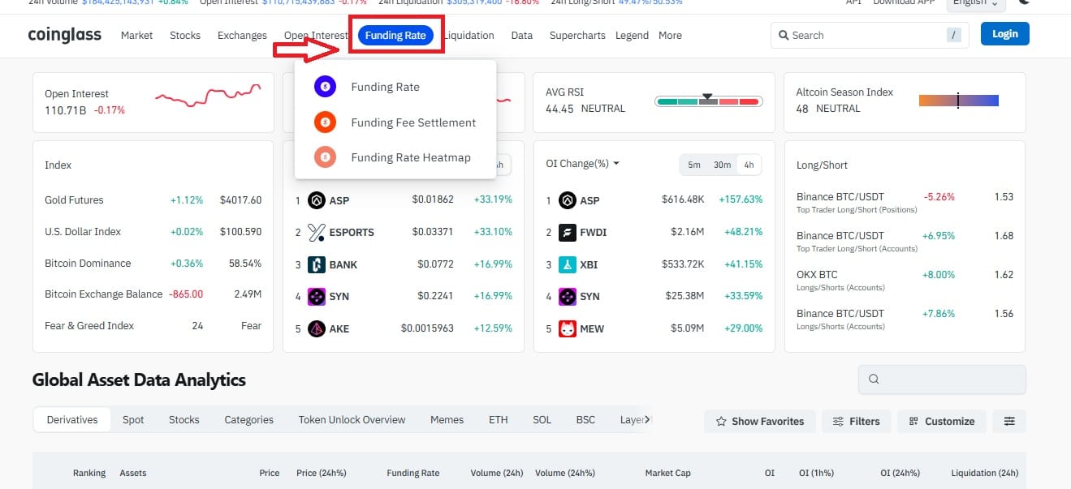The image size is (1071, 489).
Task: Select the 5m interval for OI Change
Action: (x=694, y=165)
